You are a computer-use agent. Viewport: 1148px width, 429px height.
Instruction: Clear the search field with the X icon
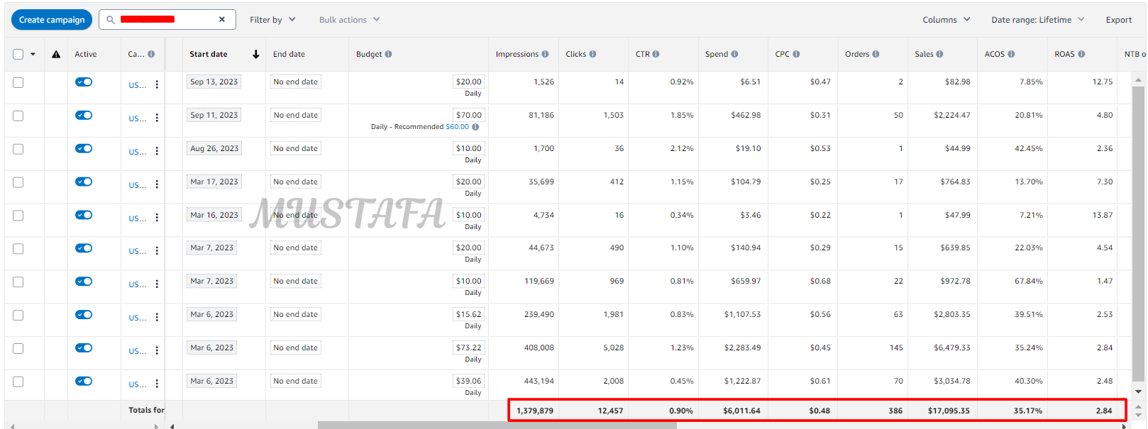click(x=222, y=20)
